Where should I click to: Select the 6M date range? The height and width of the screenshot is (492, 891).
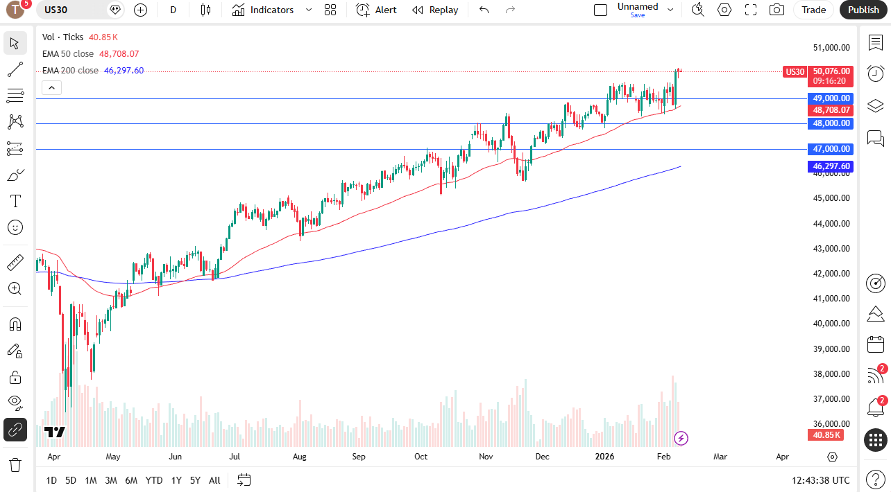[131, 480]
